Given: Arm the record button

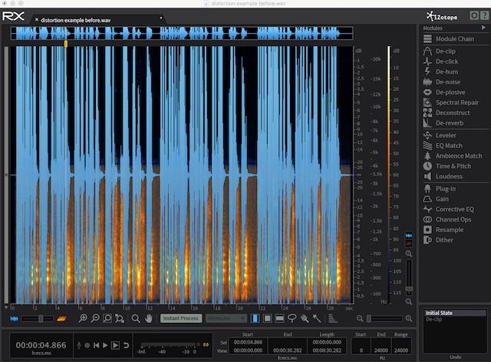Looking at the screenshot, I should click(x=86, y=346).
